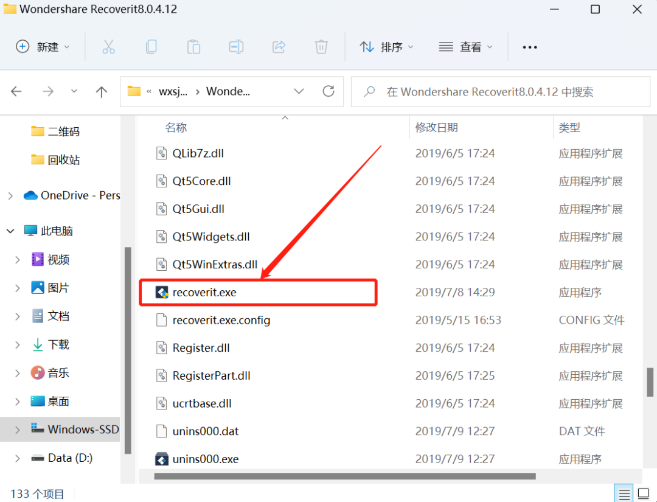This screenshot has width=657, height=502.
Task: Open the 文档 library
Action: click(x=50, y=316)
